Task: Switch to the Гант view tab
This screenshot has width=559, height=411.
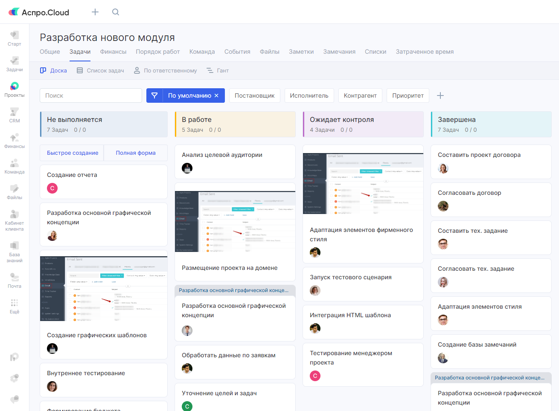Action: point(218,70)
